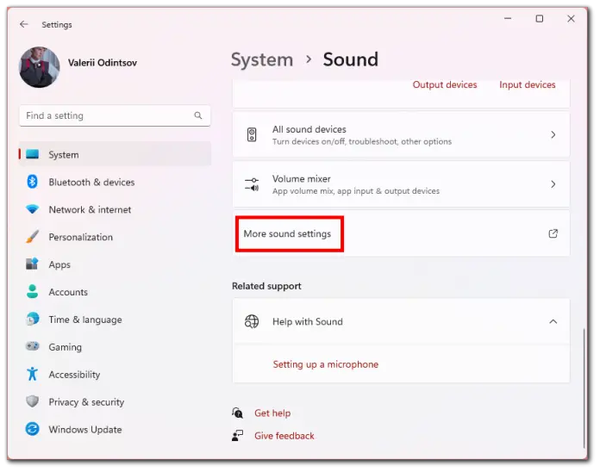Click the Time & language globe icon
600x472 pixels.
[33, 319]
